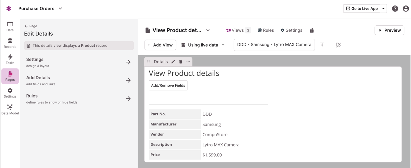
Task: Open the user account profile icon
Action: [406, 8]
